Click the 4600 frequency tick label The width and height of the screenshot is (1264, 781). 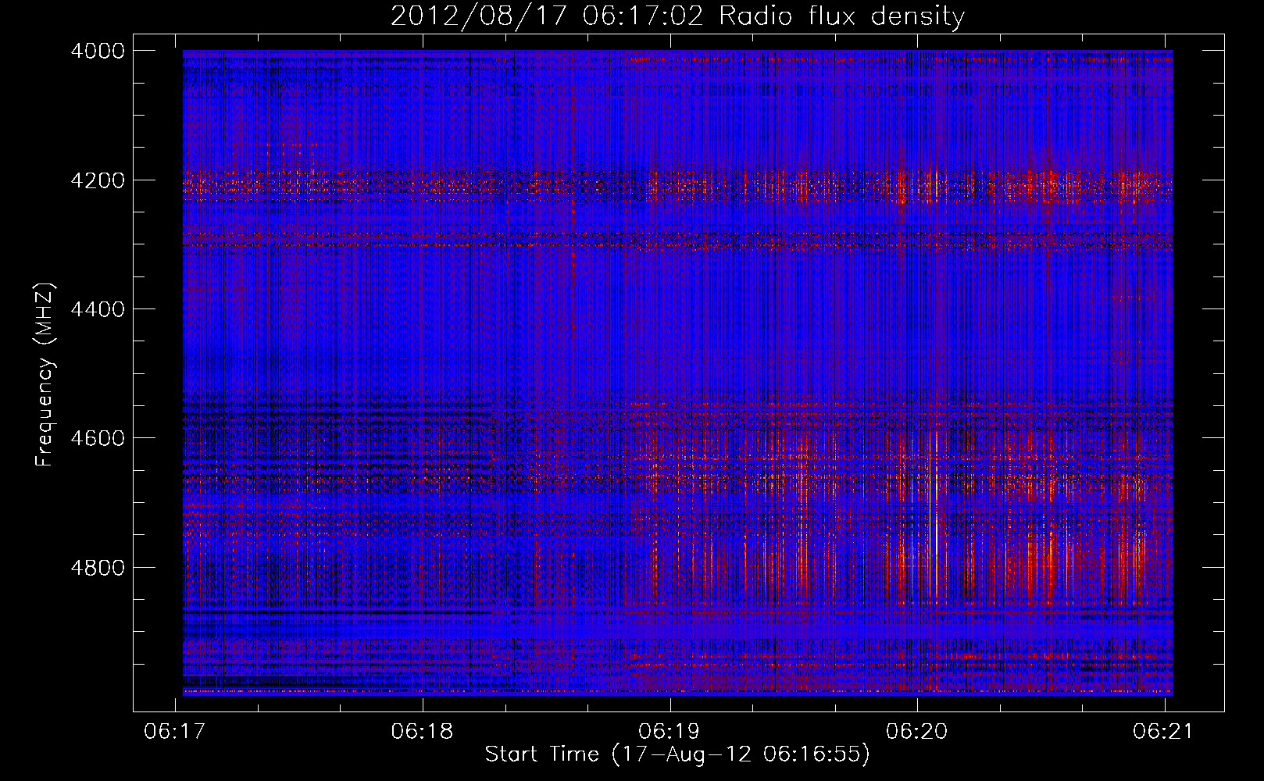(x=98, y=438)
